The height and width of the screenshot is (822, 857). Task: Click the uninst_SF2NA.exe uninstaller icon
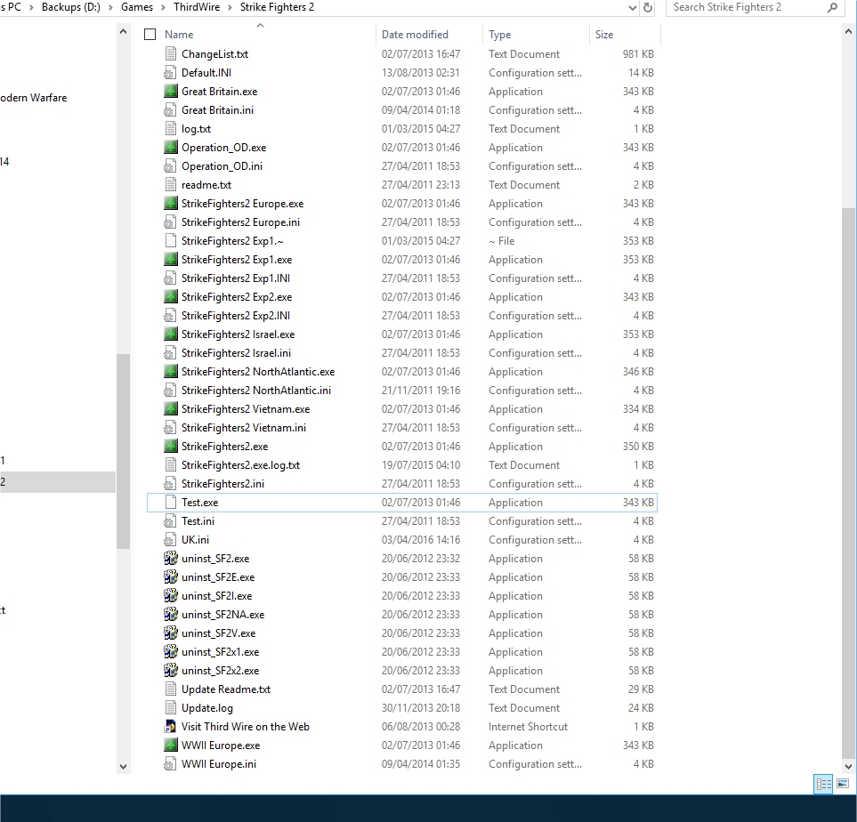coord(171,615)
